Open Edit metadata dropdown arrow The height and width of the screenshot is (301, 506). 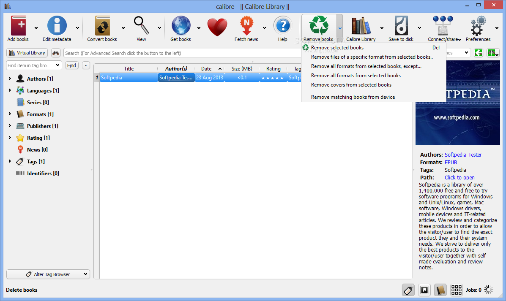coord(77,28)
